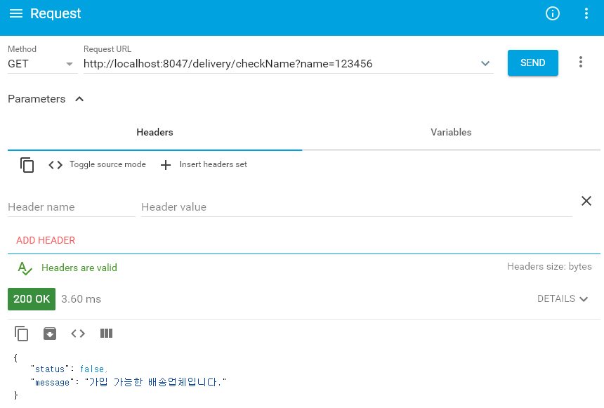
Task: Copy headers with the copy icon
Action: [x=27, y=165]
